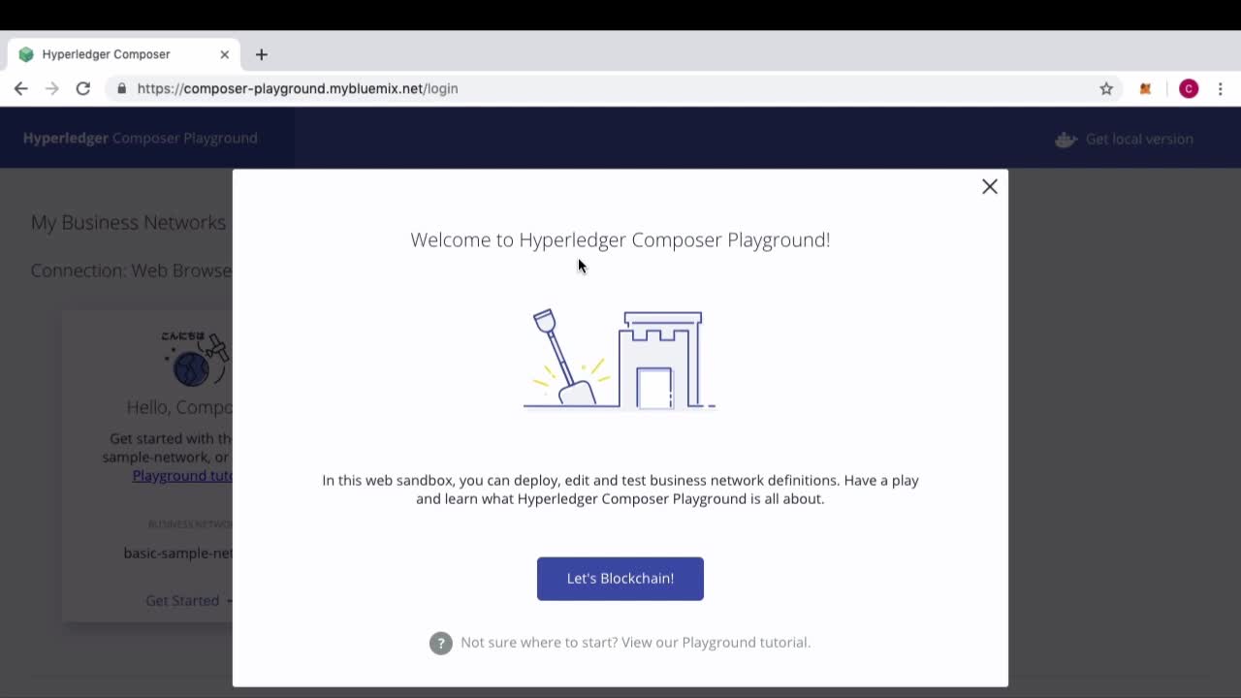The height and width of the screenshot is (698, 1241).
Task: Click the basic-sample-network name text
Action: click(x=178, y=554)
